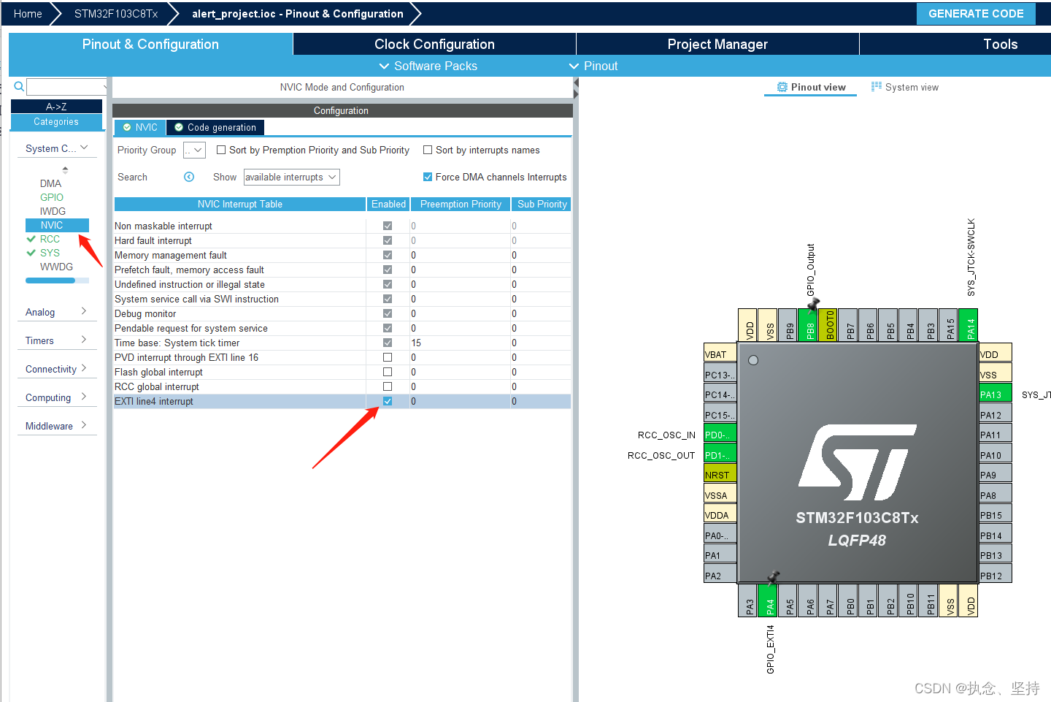Select the PD0 RCC_OSC_IN pin
Image resolution: width=1051 pixels, height=702 pixels.
(x=720, y=435)
